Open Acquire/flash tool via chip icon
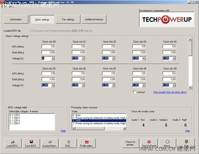This screenshot has width=199, height=154. coord(50,143)
